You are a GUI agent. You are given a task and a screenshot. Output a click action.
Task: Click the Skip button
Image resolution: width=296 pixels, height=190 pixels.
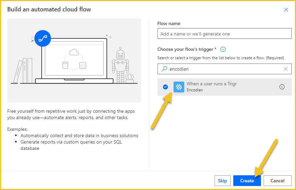click(x=222, y=181)
